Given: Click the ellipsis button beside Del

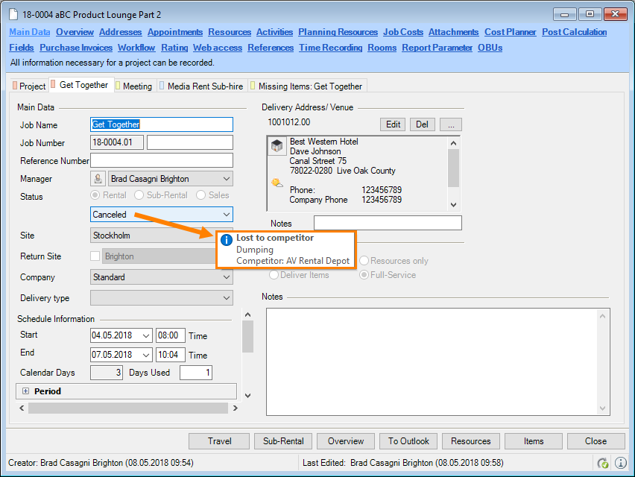Looking at the screenshot, I should (451, 124).
